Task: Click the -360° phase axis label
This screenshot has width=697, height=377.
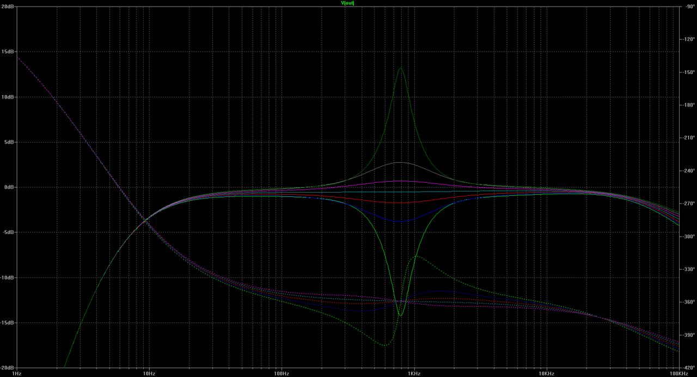Action: pos(690,302)
